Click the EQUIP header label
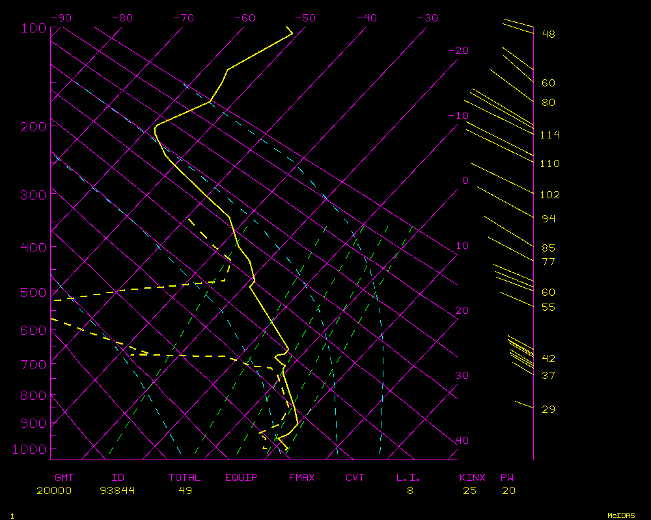This screenshot has width=651, height=520. click(242, 478)
